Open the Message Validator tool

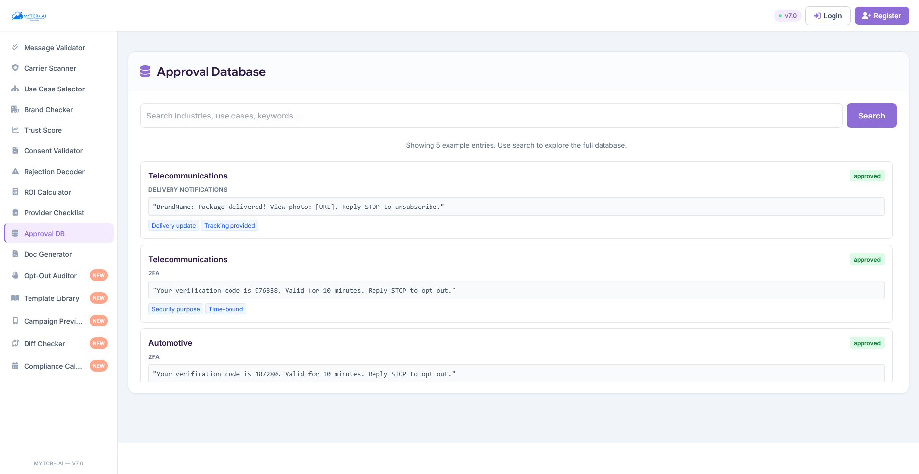[x=54, y=47]
